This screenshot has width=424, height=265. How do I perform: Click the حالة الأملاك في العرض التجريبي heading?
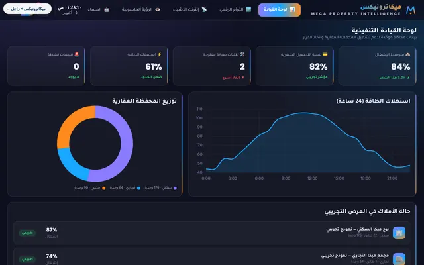[x=367, y=211]
